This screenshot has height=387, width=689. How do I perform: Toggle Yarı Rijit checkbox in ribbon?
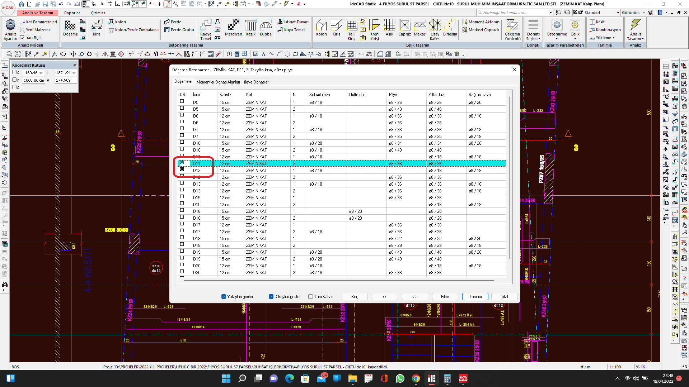pyautogui.click(x=22, y=38)
